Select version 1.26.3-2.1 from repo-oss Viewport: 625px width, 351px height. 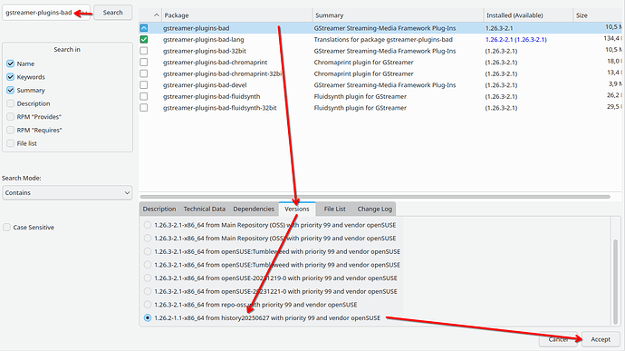pos(148,305)
